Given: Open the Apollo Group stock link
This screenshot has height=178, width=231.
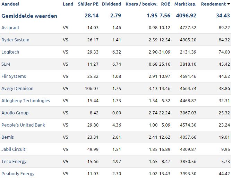Looking at the screenshot, I should pyautogui.click(x=15, y=113).
